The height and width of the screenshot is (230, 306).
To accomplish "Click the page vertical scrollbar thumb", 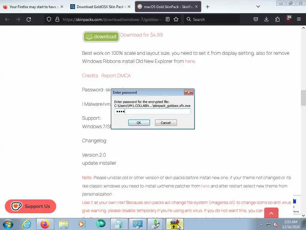I will tap(303, 98).
